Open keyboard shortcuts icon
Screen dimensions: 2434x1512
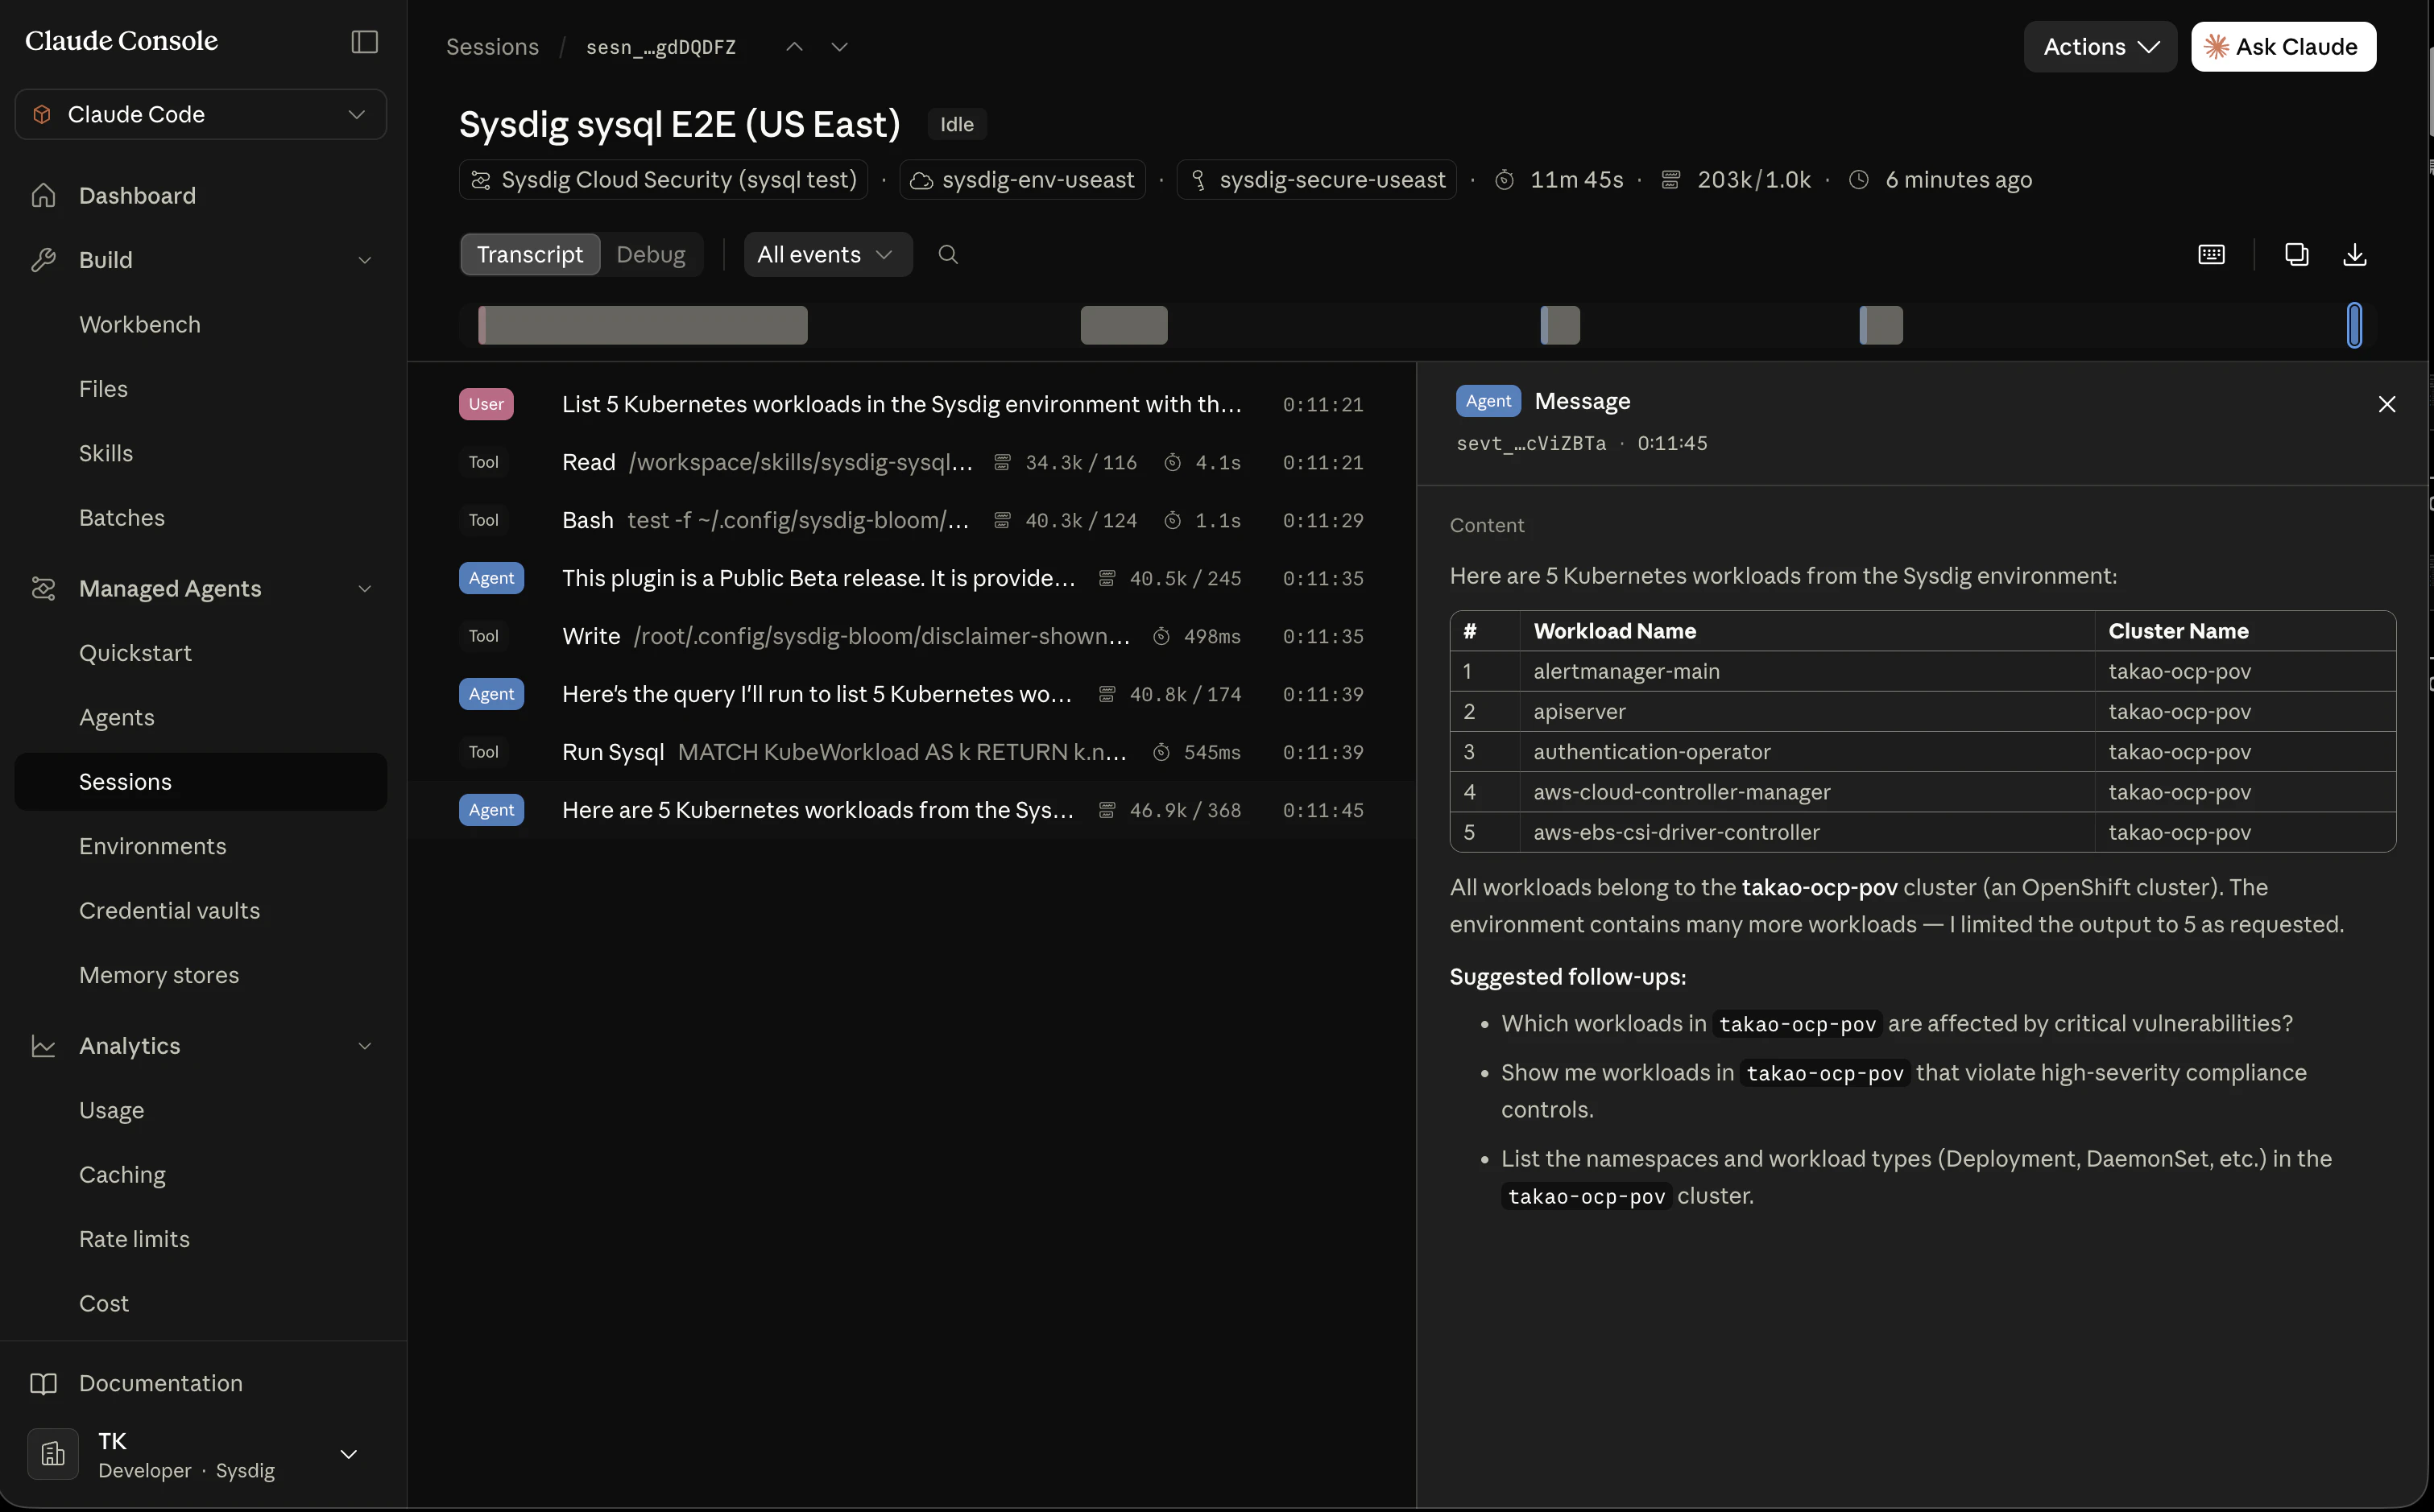coord(2212,254)
